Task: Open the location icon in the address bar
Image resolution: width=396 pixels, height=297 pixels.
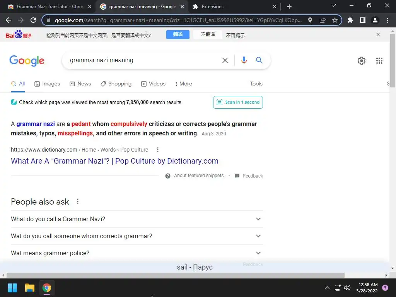Action: 310,20
